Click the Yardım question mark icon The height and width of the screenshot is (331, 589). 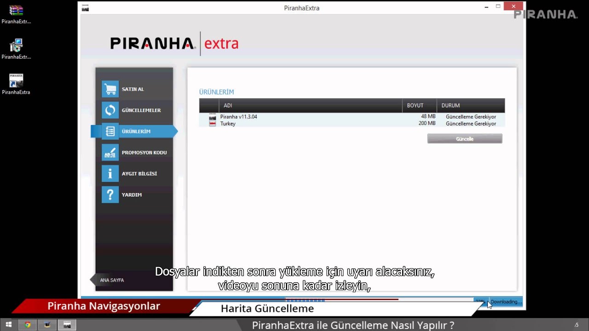[x=110, y=194]
